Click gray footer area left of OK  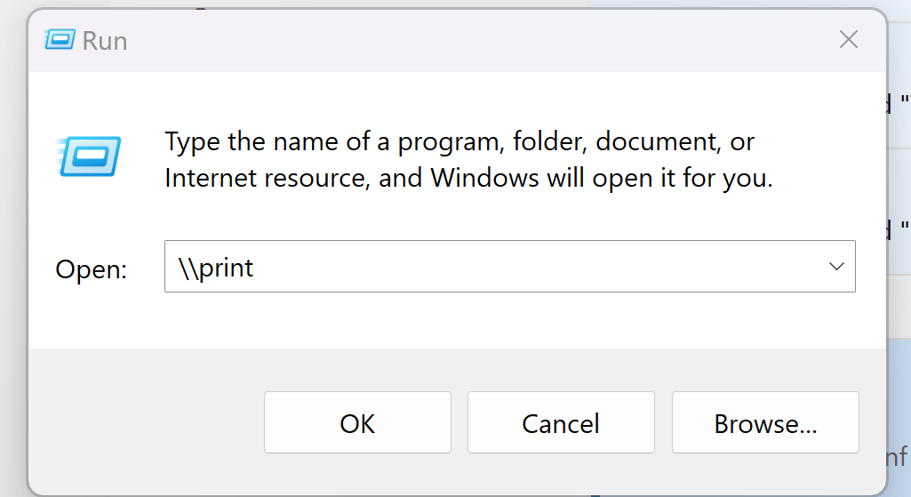click(x=142, y=423)
